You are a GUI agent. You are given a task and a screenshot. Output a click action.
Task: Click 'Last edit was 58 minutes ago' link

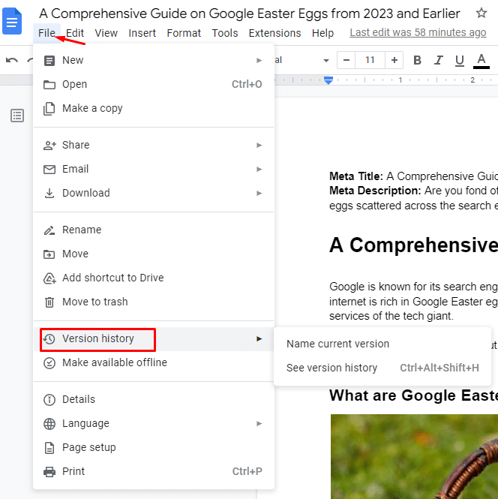[x=418, y=32]
